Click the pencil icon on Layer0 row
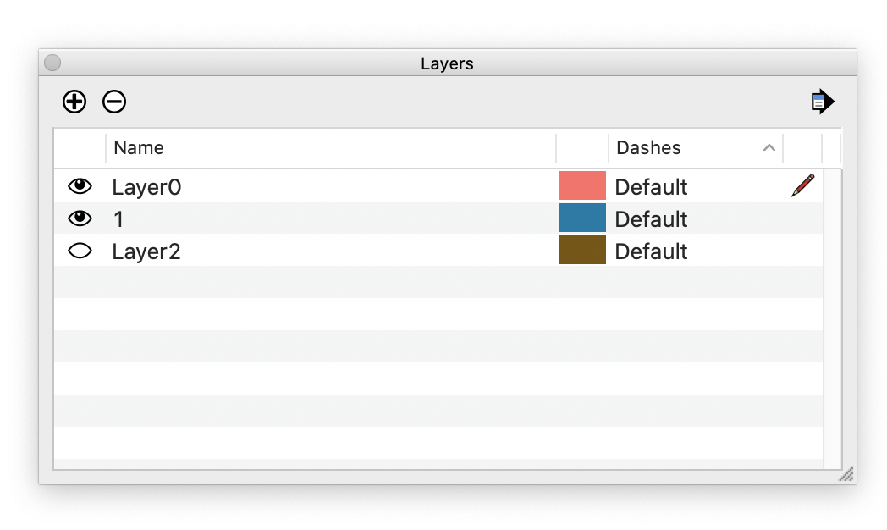This screenshot has width=887, height=530. [x=802, y=185]
